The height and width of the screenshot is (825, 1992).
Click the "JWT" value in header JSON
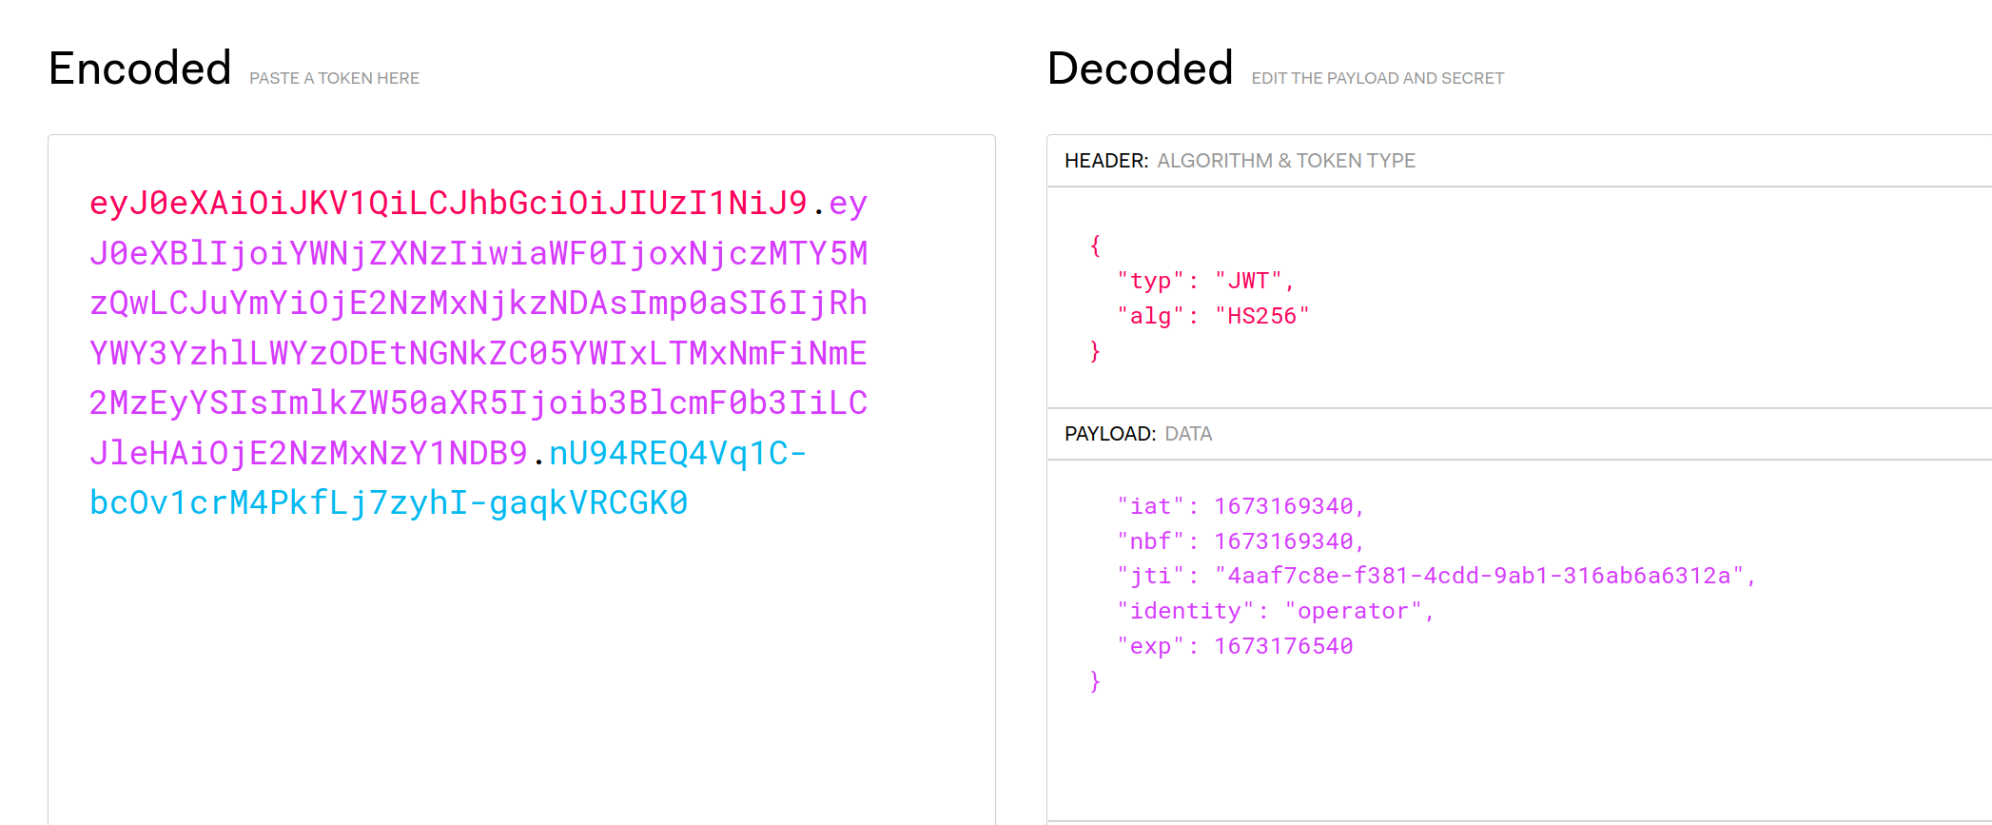pyautogui.click(x=1248, y=281)
